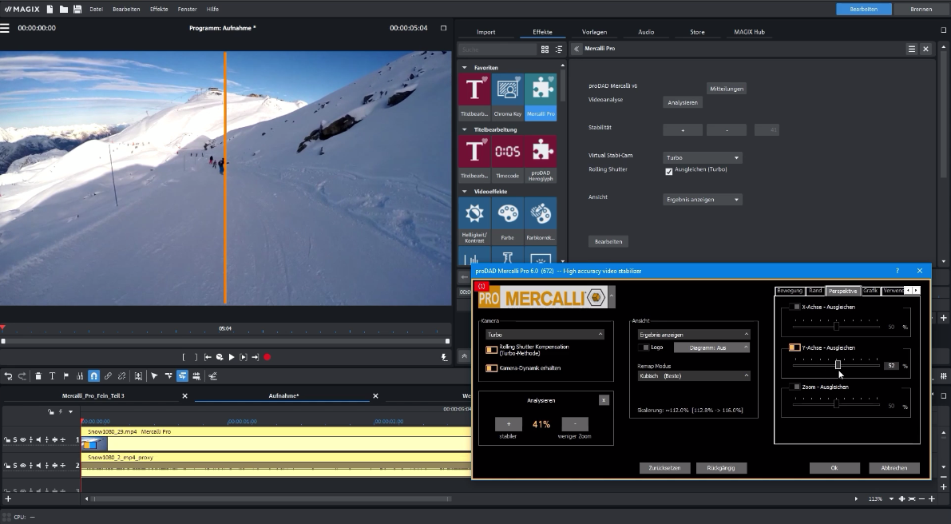The height and width of the screenshot is (524, 951).
Task: Open the Virtual Stabi-Cam Turbo dropdown
Action: 702,157
